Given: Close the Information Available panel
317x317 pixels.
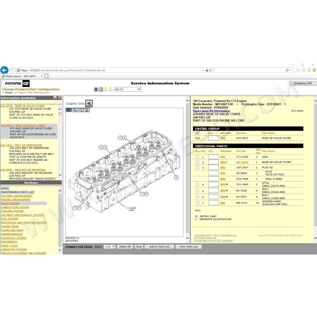Looking at the screenshot, I should pyautogui.click(x=60, y=98).
